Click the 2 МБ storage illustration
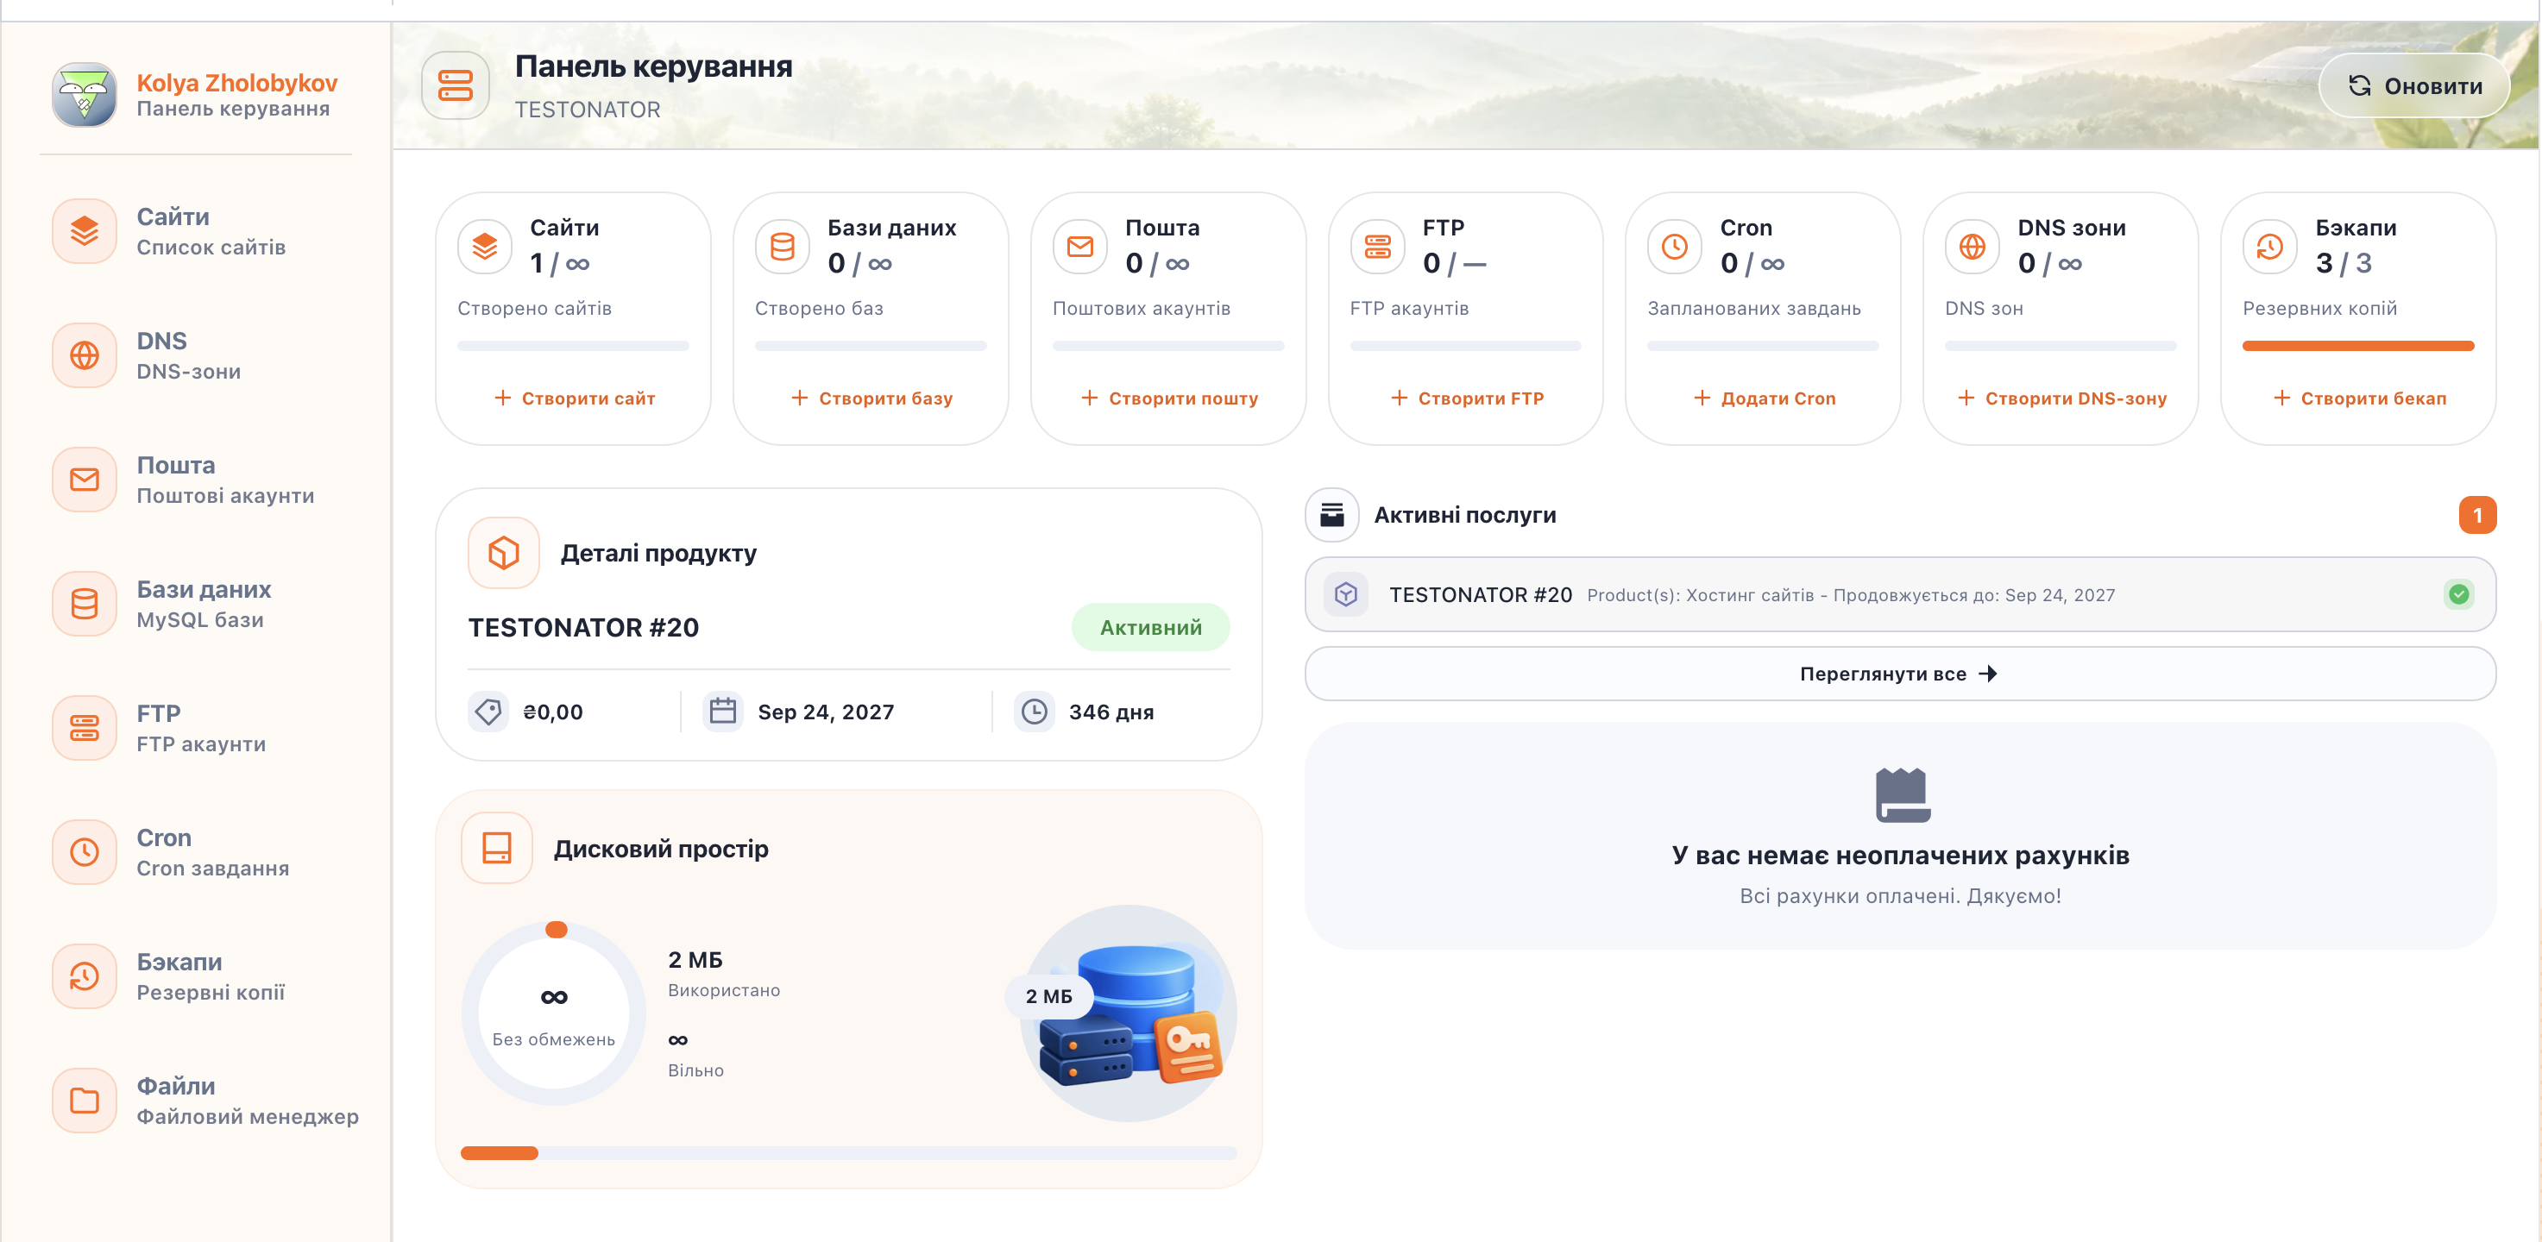2542x1242 pixels. tap(1127, 1013)
